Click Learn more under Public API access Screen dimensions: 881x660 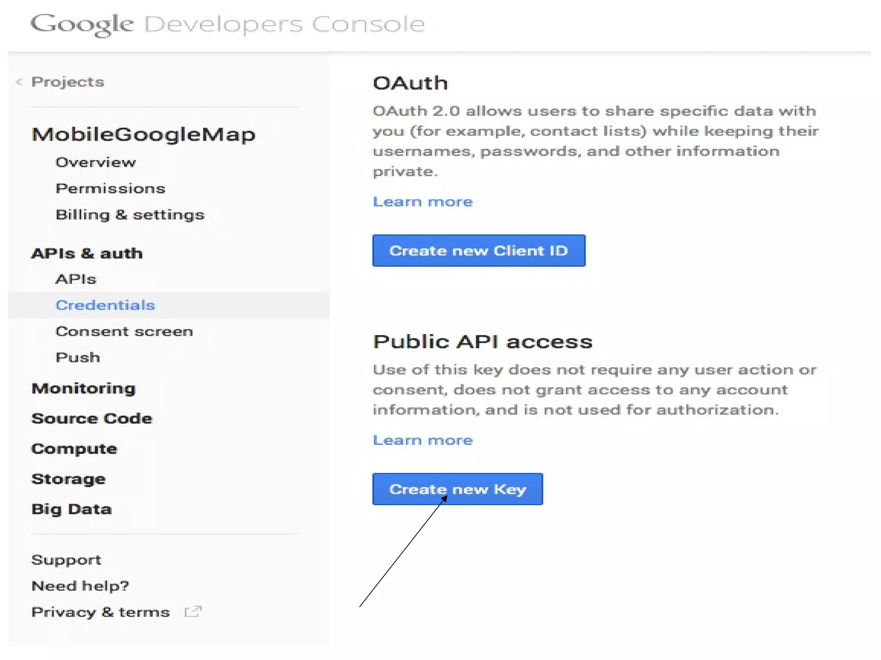[x=422, y=440]
